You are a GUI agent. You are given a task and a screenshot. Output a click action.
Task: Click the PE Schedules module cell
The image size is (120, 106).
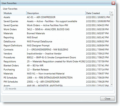pyautogui.click(x=10, y=78)
